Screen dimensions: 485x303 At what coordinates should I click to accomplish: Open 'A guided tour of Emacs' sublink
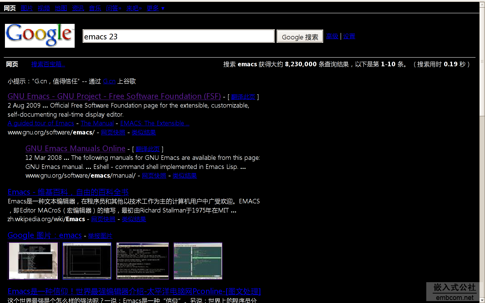point(41,123)
